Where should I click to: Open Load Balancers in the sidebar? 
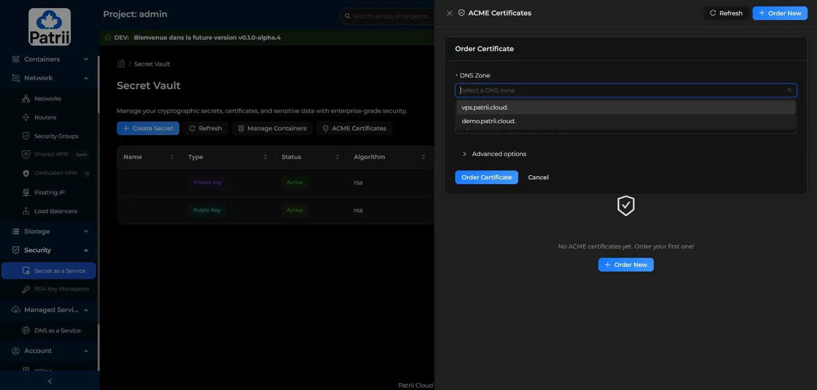(55, 211)
